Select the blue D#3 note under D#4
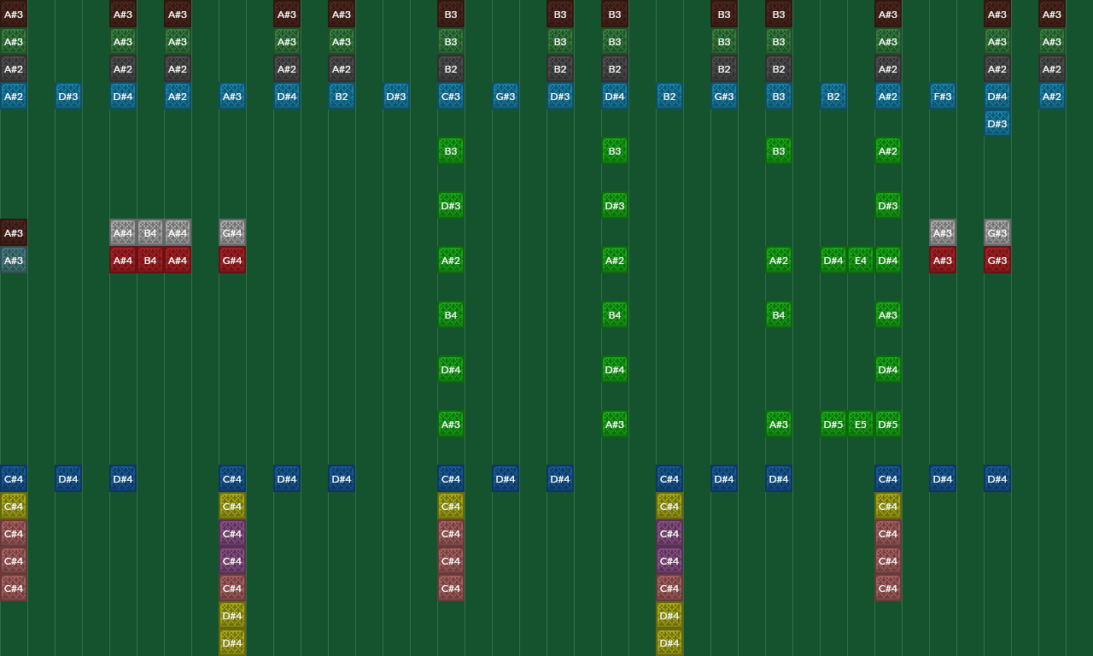Viewport: 1093px width, 656px height. [x=997, y=123]
